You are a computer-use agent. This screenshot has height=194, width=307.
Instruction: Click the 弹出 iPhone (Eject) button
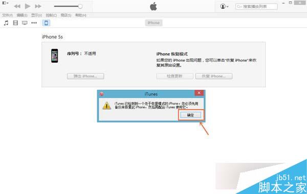[x=85, y=76]
